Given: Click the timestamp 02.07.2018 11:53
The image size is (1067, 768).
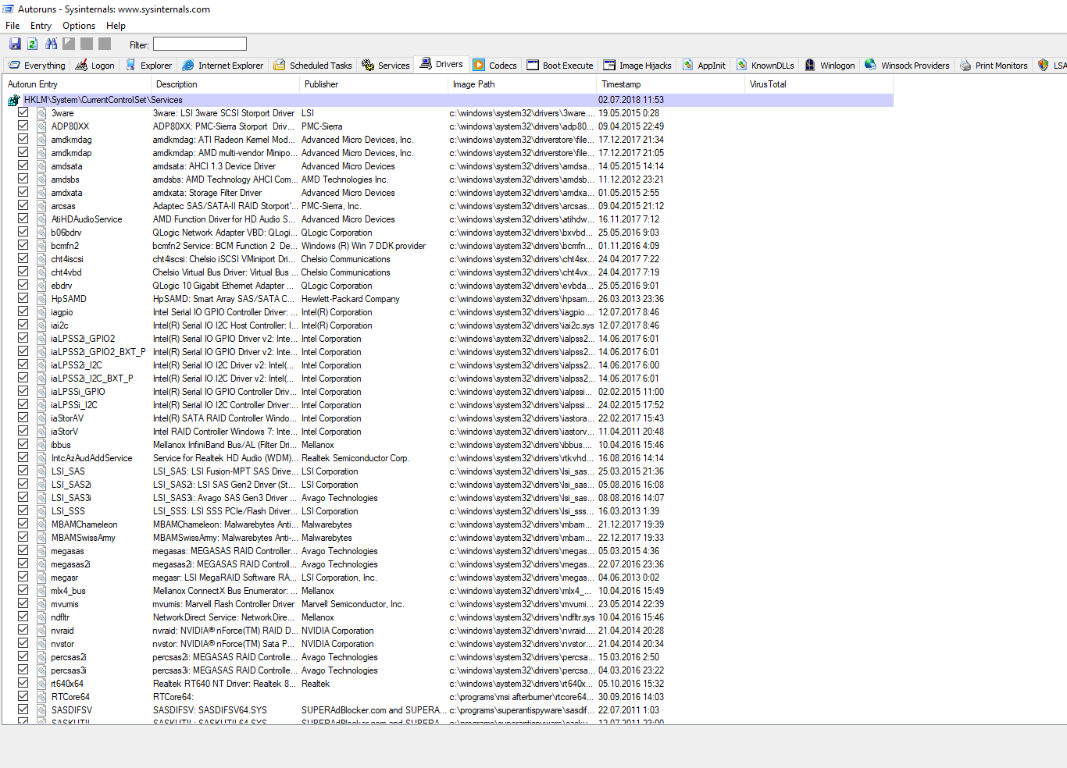Looking at the screenshot, I should tap(631, 100).
